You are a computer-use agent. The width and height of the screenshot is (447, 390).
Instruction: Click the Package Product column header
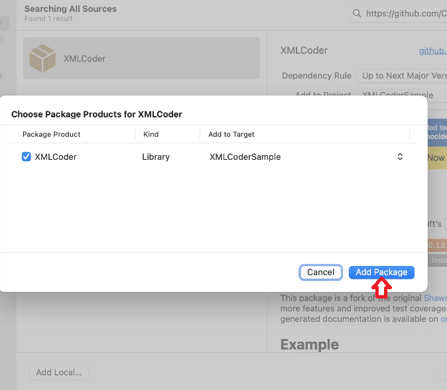51,134
